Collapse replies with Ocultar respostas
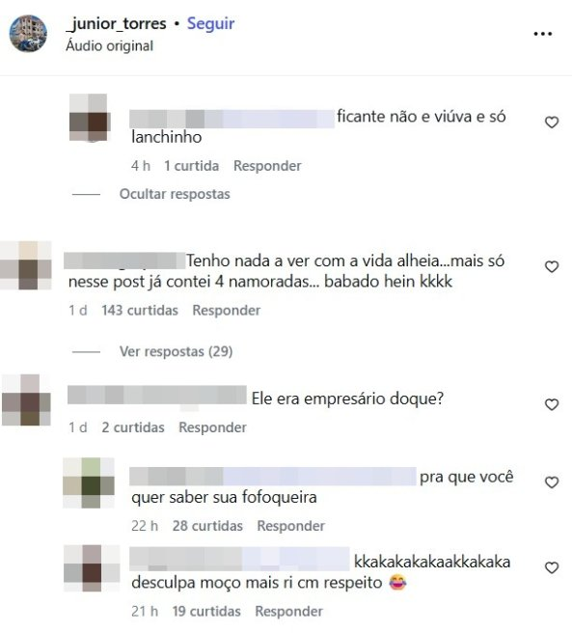Viewport: 572px width, 633px height. tap(175, 194)
